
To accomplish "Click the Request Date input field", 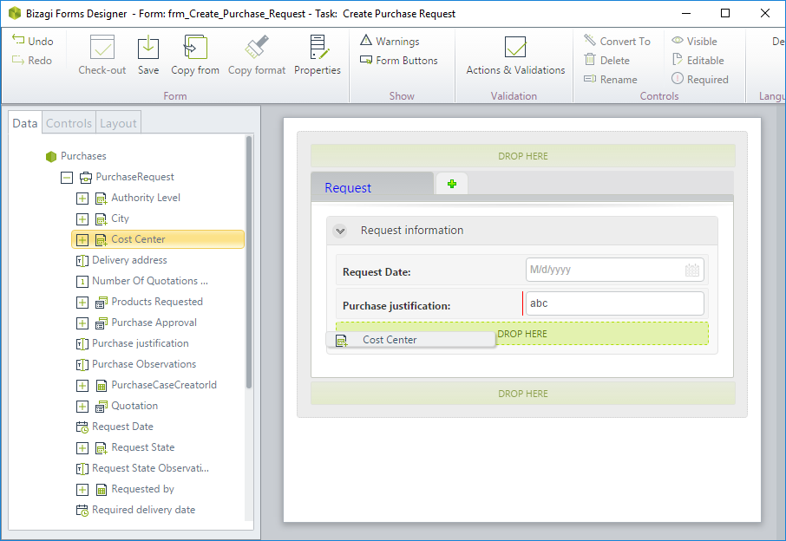I will click(614, 270).
